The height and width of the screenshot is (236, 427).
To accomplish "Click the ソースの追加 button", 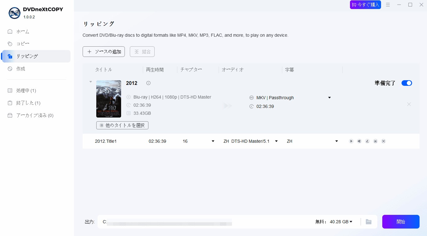I will (x=104, y=52).
